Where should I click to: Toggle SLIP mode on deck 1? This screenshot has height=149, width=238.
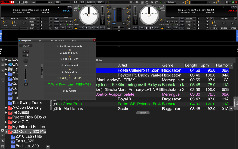(78, 11)
